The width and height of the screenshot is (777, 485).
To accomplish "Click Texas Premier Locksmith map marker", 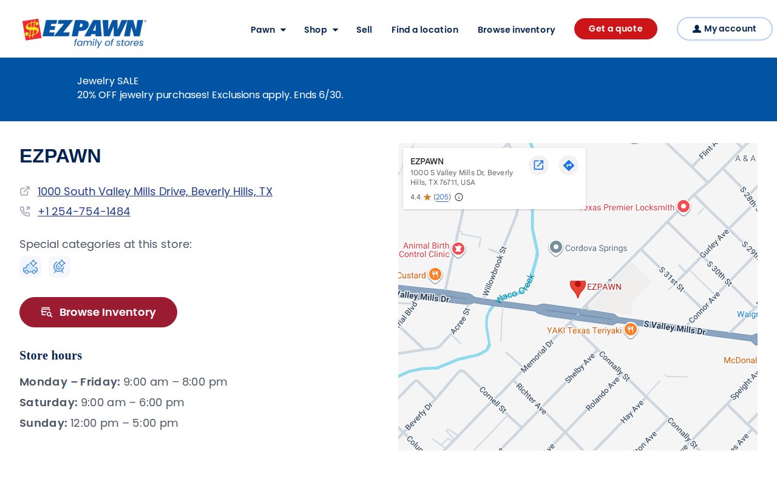I will 684,207.
